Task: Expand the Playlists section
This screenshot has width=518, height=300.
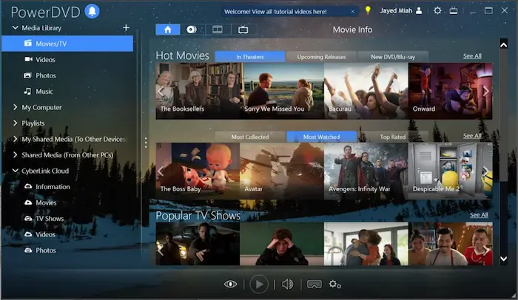Action: (15, 123)
